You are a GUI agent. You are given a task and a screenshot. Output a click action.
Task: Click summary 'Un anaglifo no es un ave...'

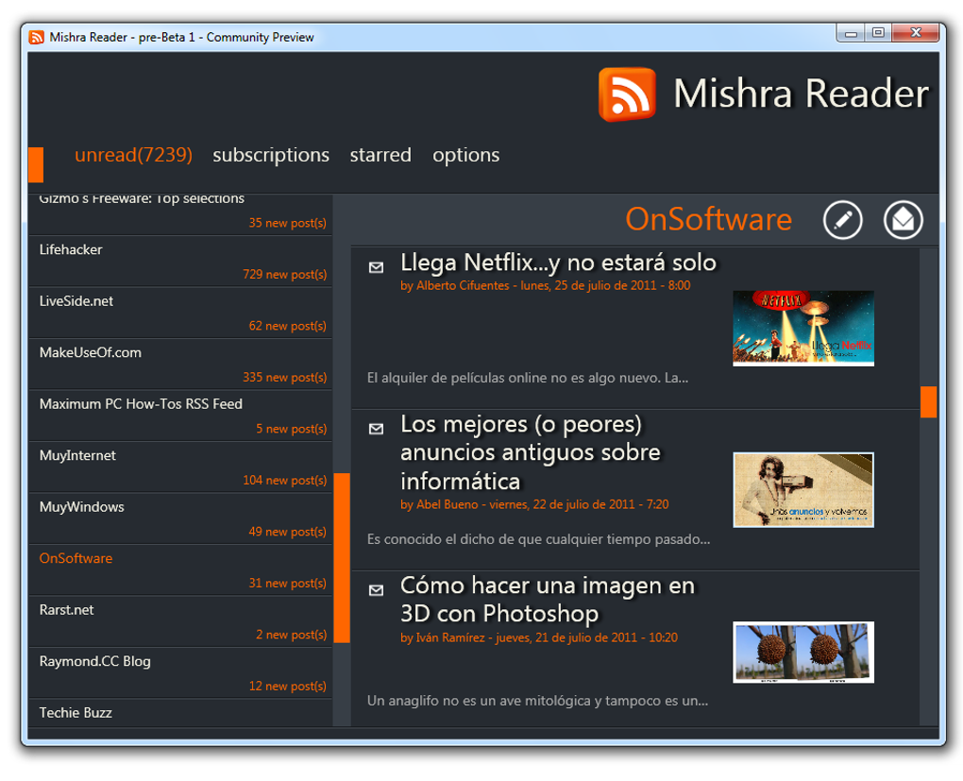(537, 701)
